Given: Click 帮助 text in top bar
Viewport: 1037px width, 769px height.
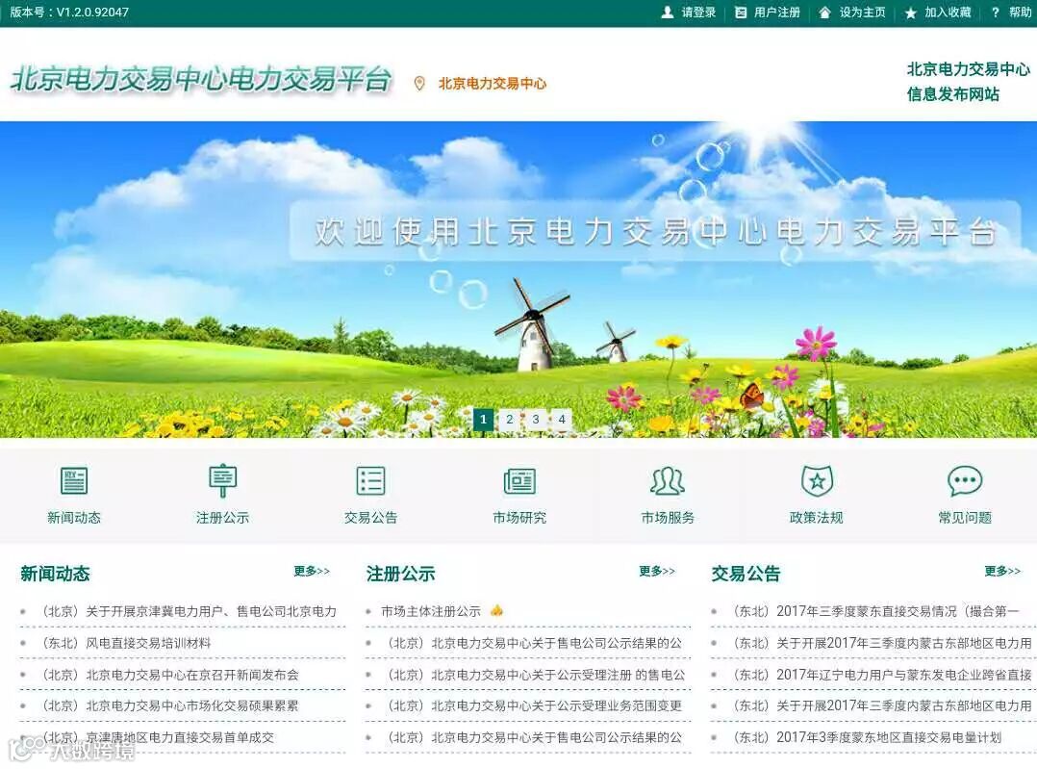Looking at the screenshot, I should pos(1021,12).
